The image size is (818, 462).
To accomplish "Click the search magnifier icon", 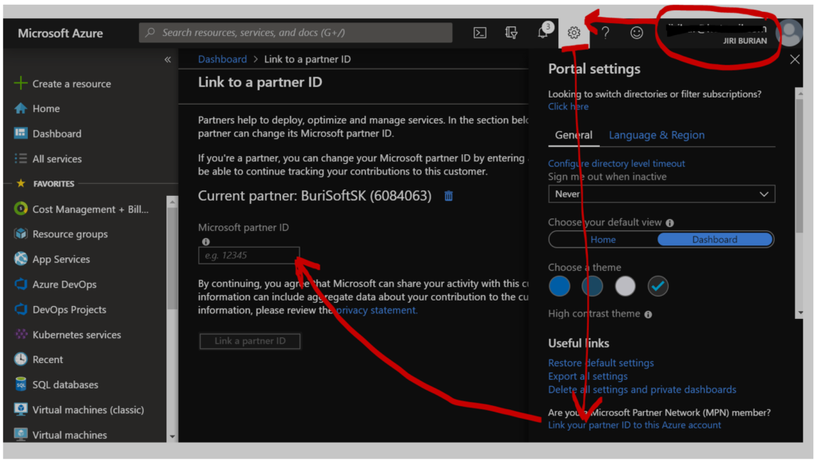I will tap(150, 32).
